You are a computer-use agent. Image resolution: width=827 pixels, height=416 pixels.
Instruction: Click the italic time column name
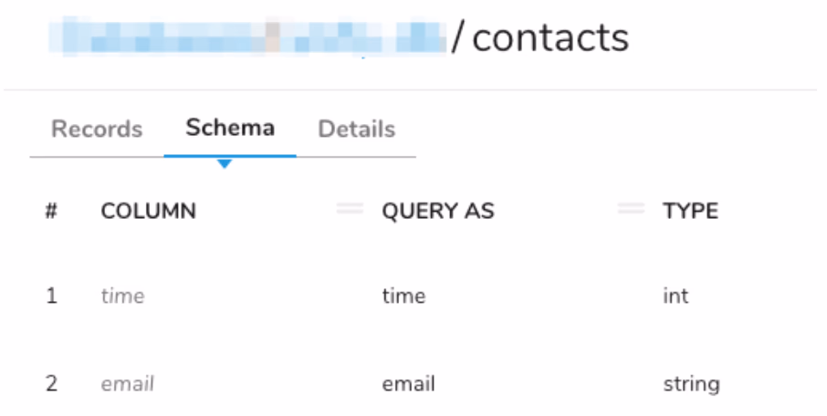click(x=122, y=296)
